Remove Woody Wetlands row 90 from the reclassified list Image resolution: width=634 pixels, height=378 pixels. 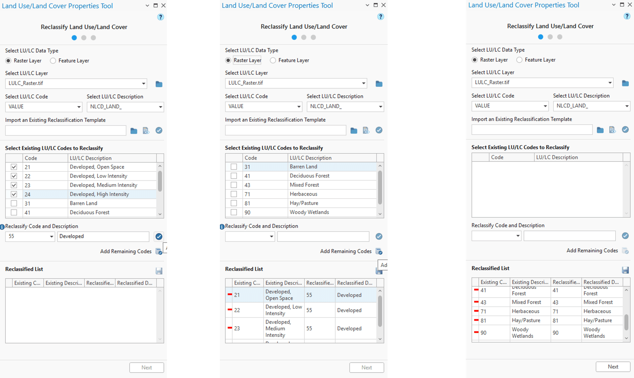[x=476, y=332]
